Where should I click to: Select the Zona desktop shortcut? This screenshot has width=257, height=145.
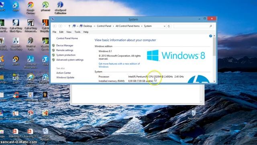click(45, 60)
